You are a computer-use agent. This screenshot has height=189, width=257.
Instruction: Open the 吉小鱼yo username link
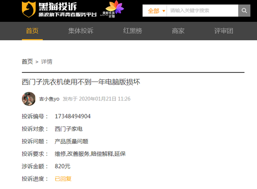coord(49,99)
